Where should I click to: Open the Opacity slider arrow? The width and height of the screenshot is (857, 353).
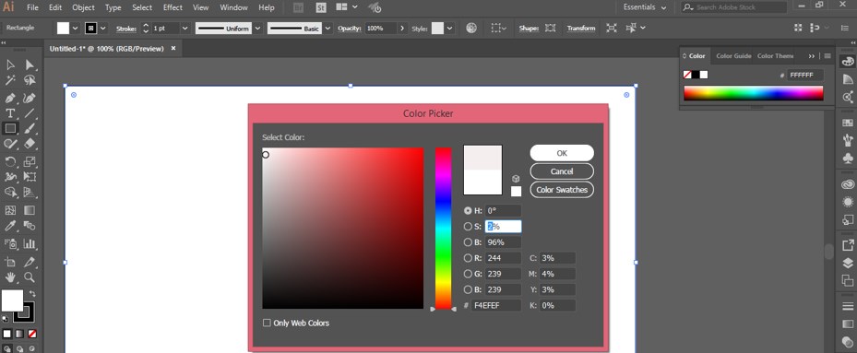point(402,29)
